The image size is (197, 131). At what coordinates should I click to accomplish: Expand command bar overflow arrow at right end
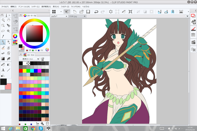coord(188,12)
